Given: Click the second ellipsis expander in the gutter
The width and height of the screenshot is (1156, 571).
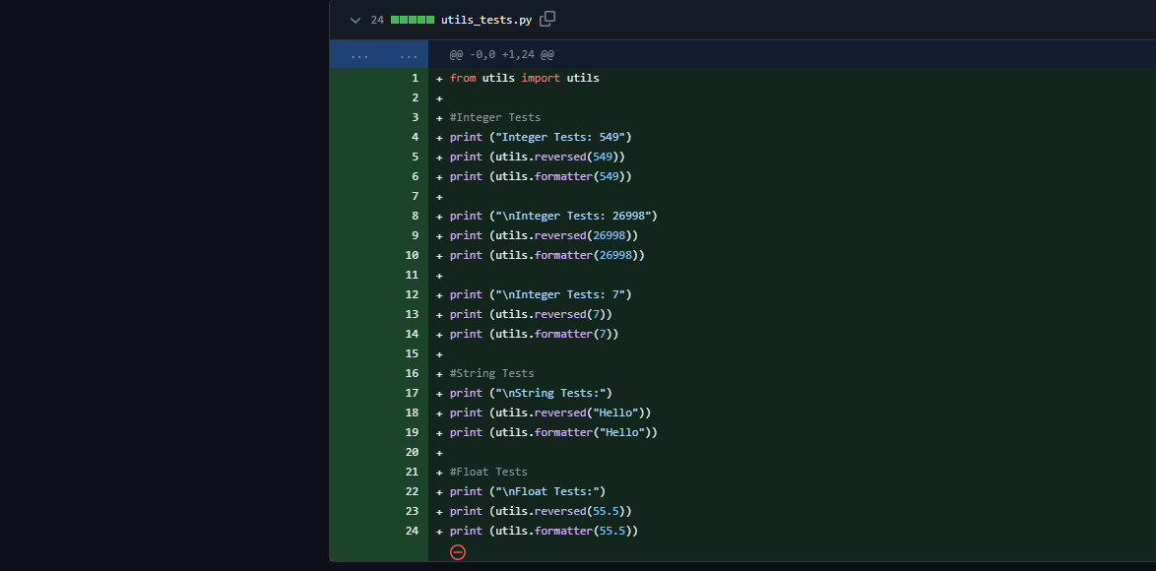Looking at the screenshot, I should click(409, 54).
